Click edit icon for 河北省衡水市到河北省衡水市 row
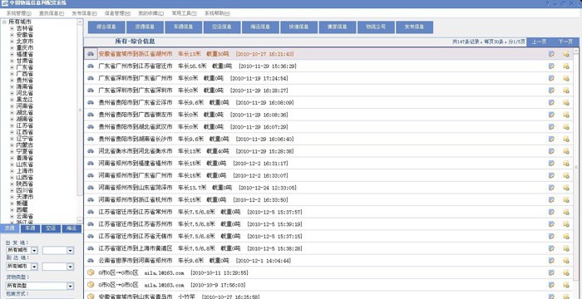Viewport: 582px width, 299px height. pyautogui.click(x=551, y=151)
